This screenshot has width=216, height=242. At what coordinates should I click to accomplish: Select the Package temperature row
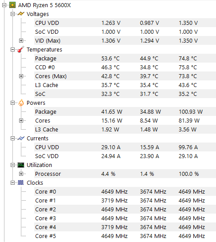tap(125, 58)
